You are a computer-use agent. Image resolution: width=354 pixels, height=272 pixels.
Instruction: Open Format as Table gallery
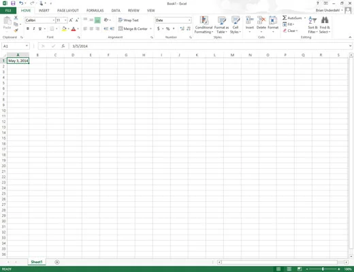(221, 25)
